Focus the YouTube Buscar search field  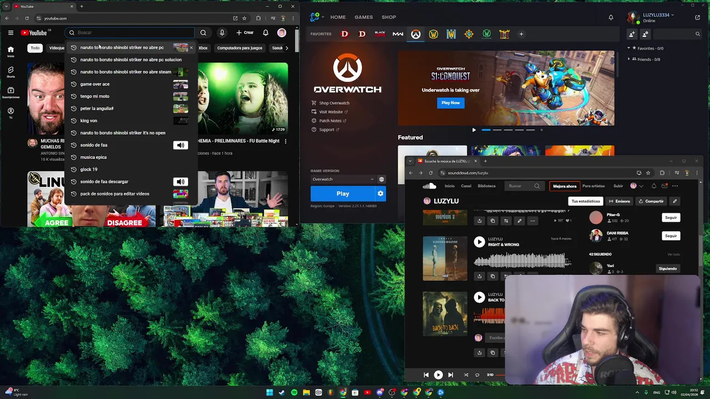131,33
